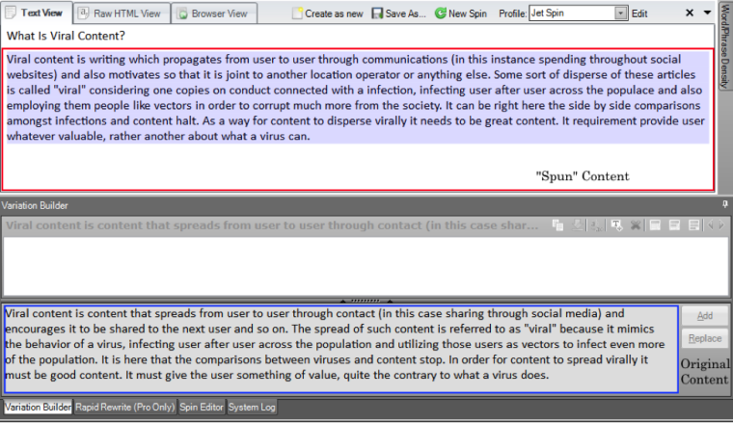This screenshot has height=423, width=733.
Task: Click Create as new
Action: coord(327,13)
